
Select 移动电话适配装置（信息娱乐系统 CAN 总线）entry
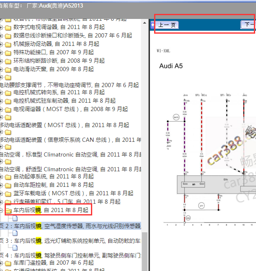coord(71,140)
